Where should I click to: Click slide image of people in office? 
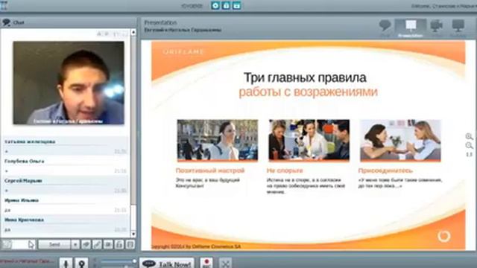pyautogui.click(x=309, y=140)
